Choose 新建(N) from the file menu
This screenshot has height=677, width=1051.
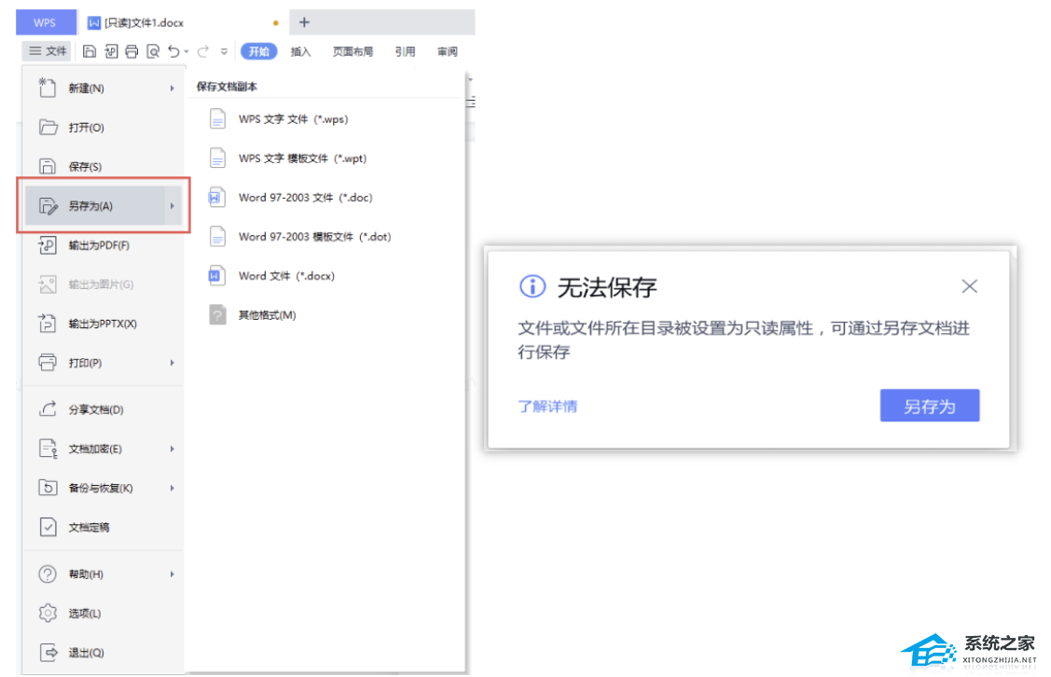click(x=104, y=88)
